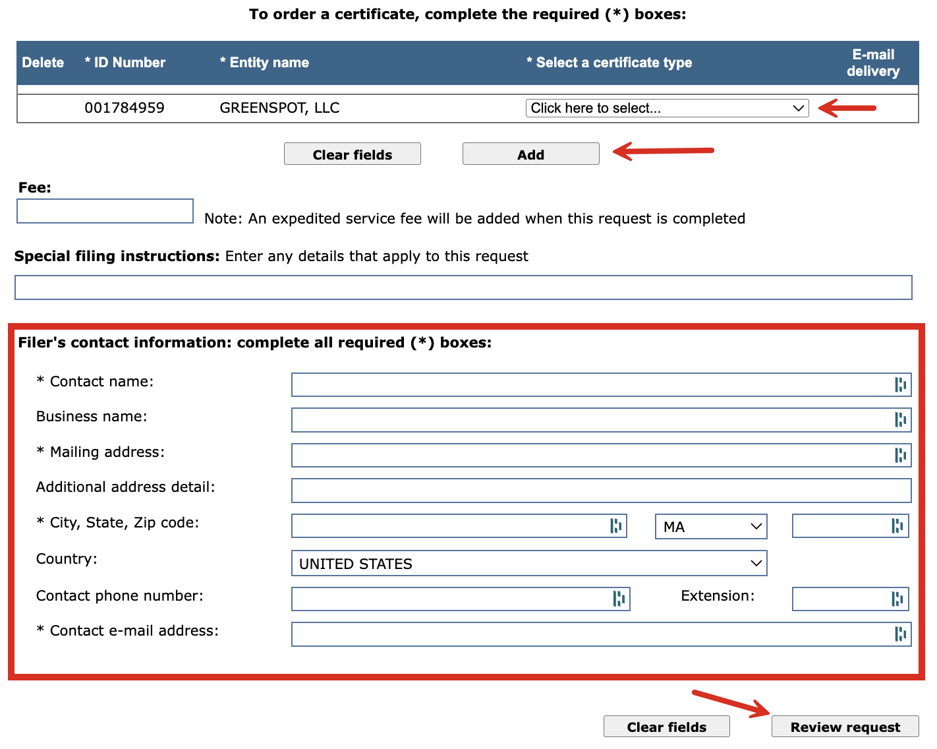The width and height of the screenshot is (937, 749).
Task: Click autofill icon in Mailing address field
Action: 900,455
